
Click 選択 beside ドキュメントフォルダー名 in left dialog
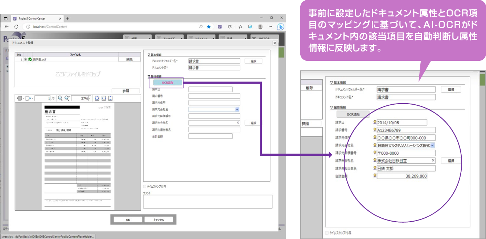[253, 61]
